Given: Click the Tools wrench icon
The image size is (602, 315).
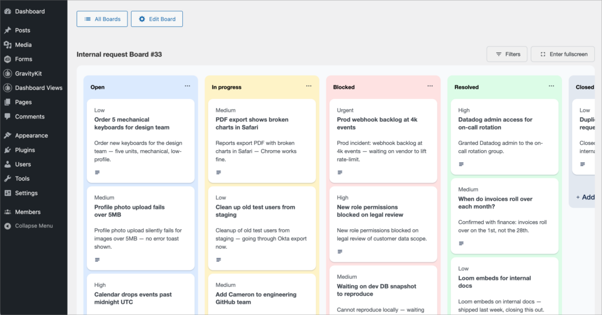Looking at the screenshot, I should pyautogui.click(x=8, y=178).
